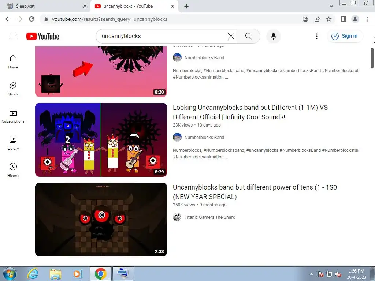Open a new browser tab
Viewport: 375px width, 281px height.
tap(186, 6)
